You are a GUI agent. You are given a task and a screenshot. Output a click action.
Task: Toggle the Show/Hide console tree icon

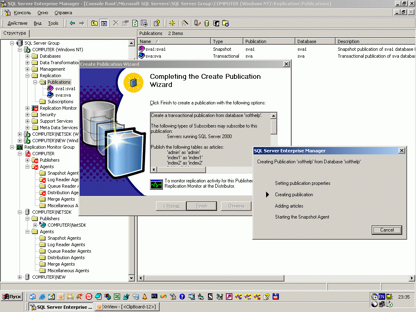click(x=104, y=23)
